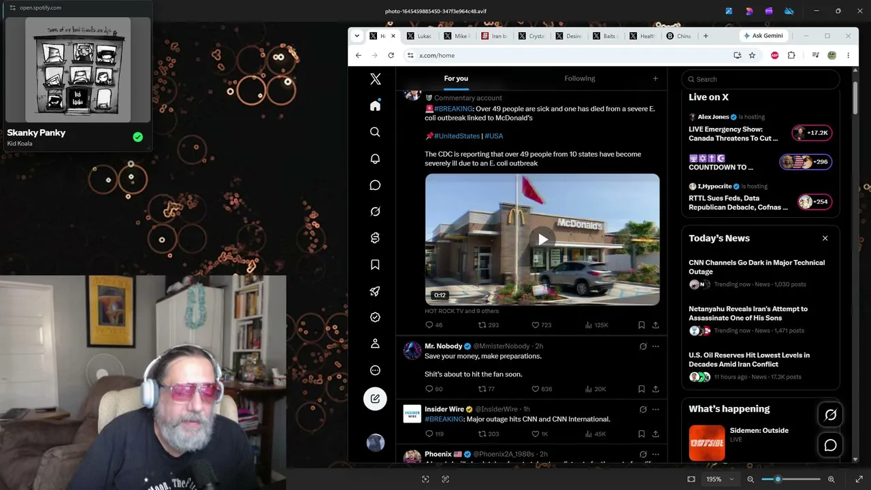Reply to the McDonald's E. coli post
Screen dimensions: 871x490
coord(433,325)
